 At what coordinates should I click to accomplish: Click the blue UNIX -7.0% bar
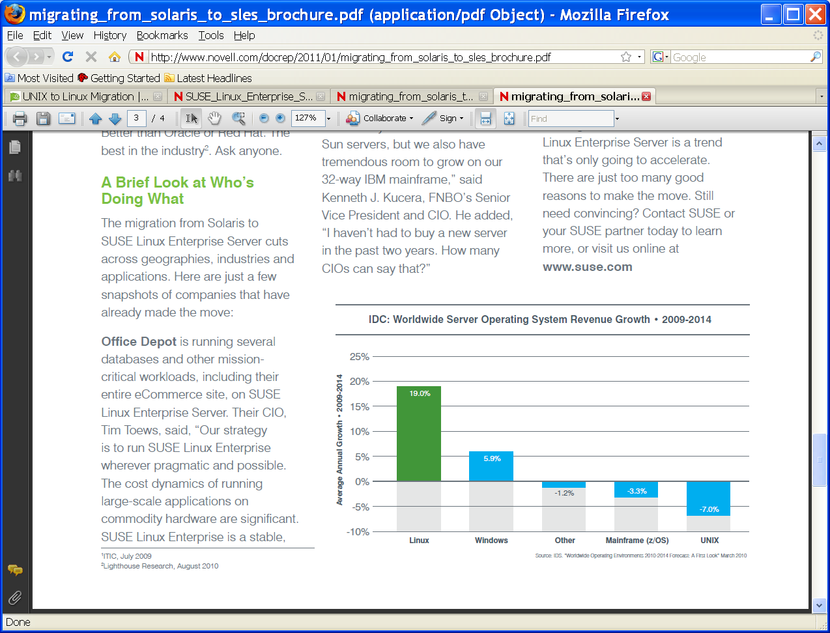(x=709, y=499)
